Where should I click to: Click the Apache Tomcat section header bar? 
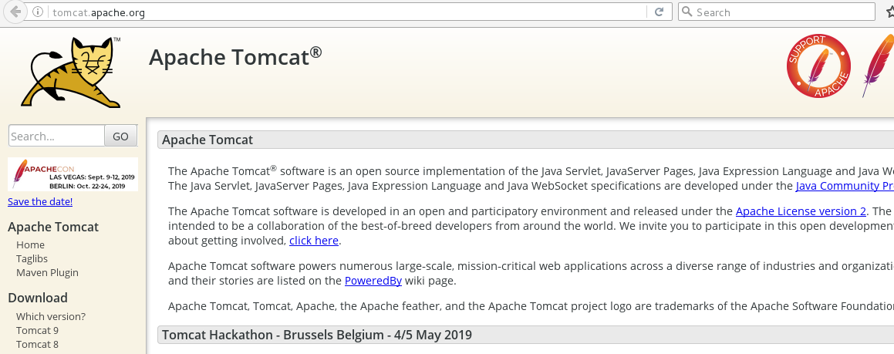(526, 140)
